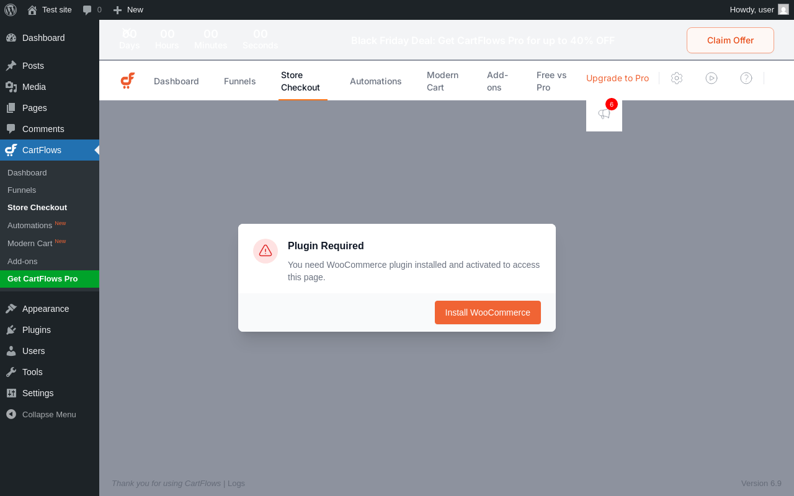The image size is (794, 496).
Task: Open the Users menu
Action: click(x=50, y=351)
